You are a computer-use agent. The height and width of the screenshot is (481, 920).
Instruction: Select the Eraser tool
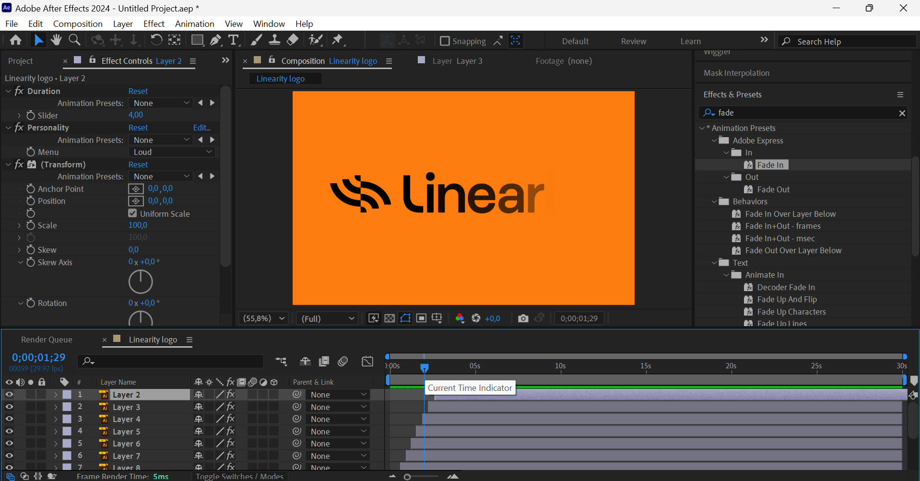293,40
